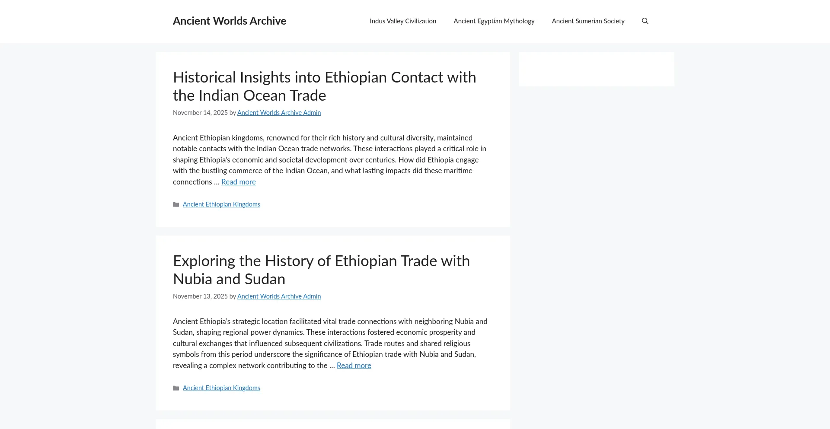The width and height of the screenshot is (830, 429).
Task: Click the sidebar widget area
Action: 596,69
